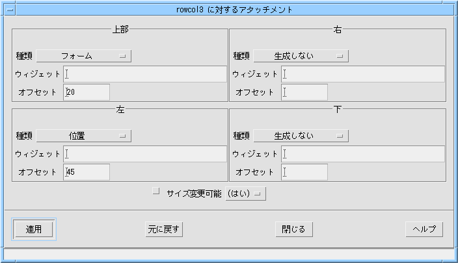
Task: Click the window title 'rowcol3 に対するアタッチメント'
Action: (x=234, y=10)
